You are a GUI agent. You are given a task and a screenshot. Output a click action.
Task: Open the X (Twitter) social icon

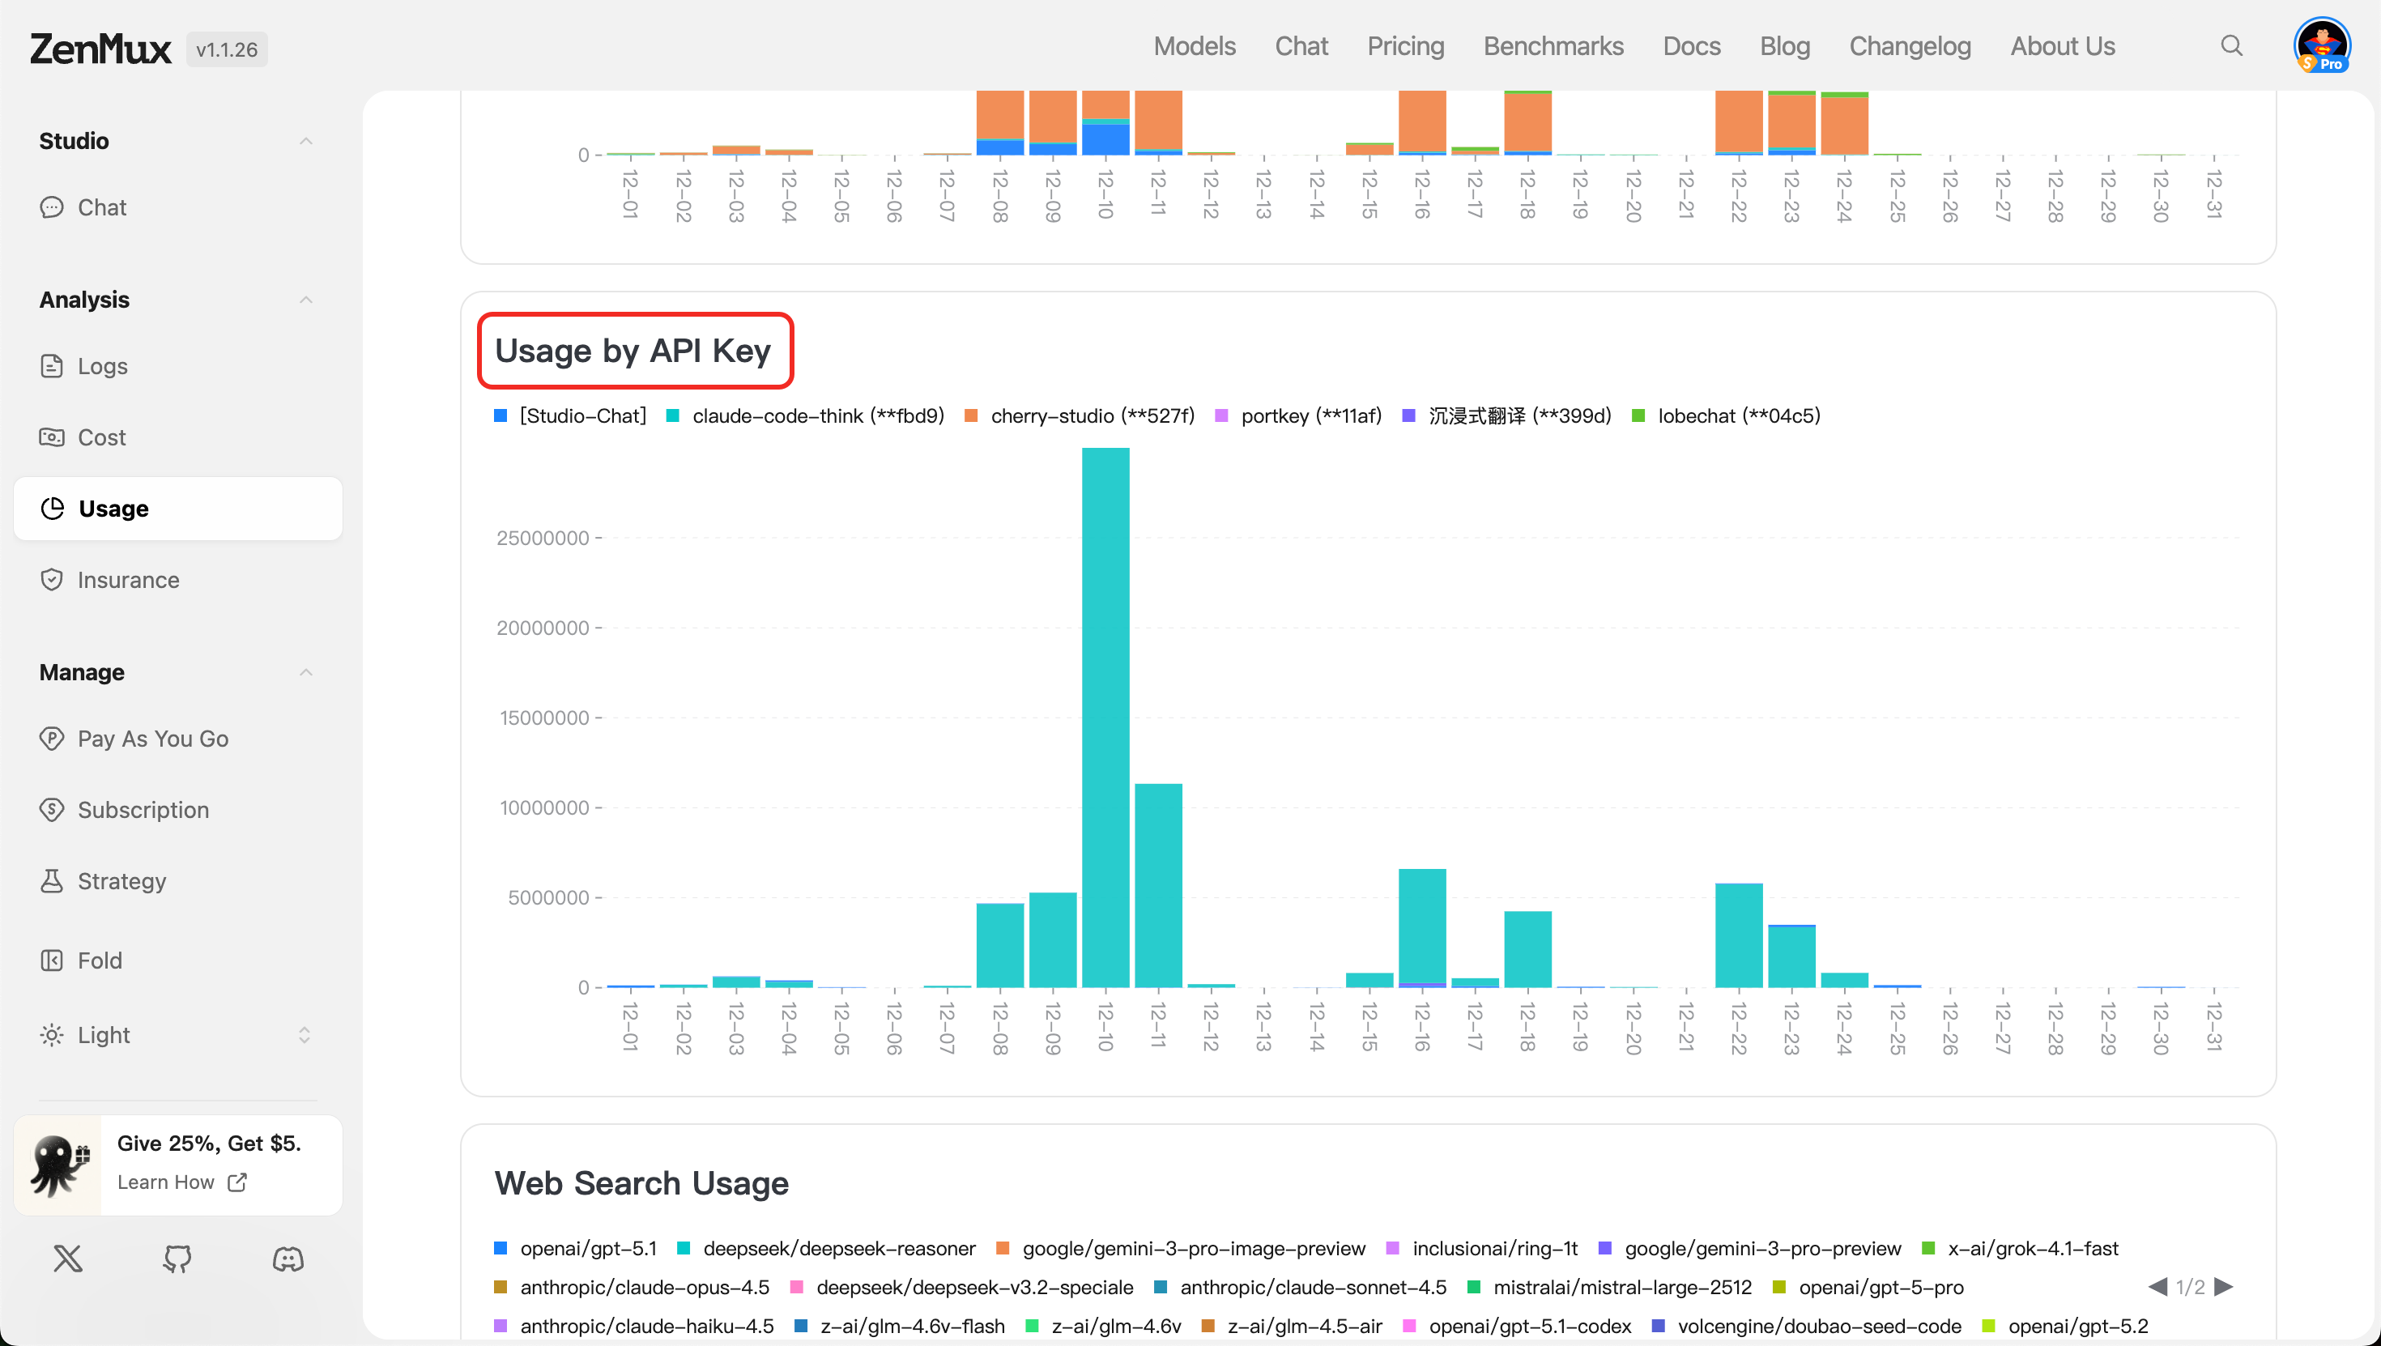tap(67, 1259)
